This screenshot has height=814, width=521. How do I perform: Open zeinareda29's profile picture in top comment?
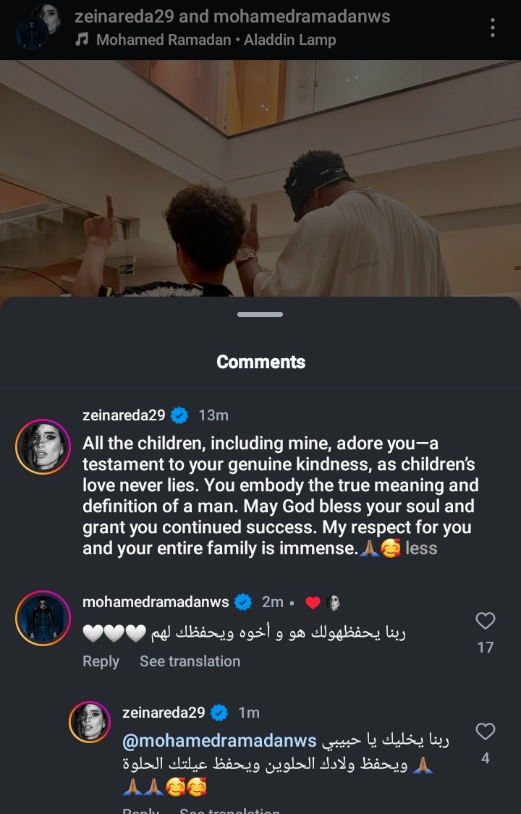click(x=43, y=446)
